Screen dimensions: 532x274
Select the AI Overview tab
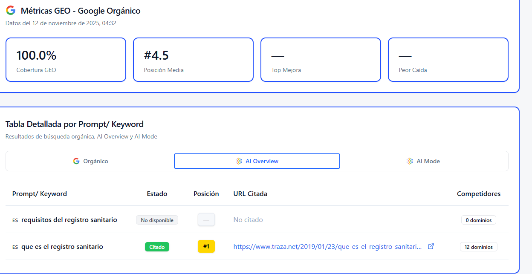257,161
